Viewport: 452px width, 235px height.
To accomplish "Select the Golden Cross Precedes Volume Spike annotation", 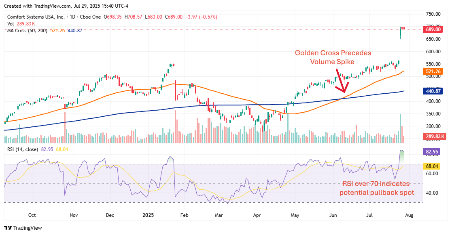I will point(333,57).
